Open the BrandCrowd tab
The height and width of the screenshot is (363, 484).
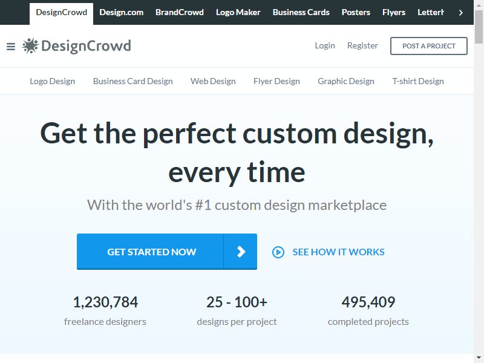(180, 13)
